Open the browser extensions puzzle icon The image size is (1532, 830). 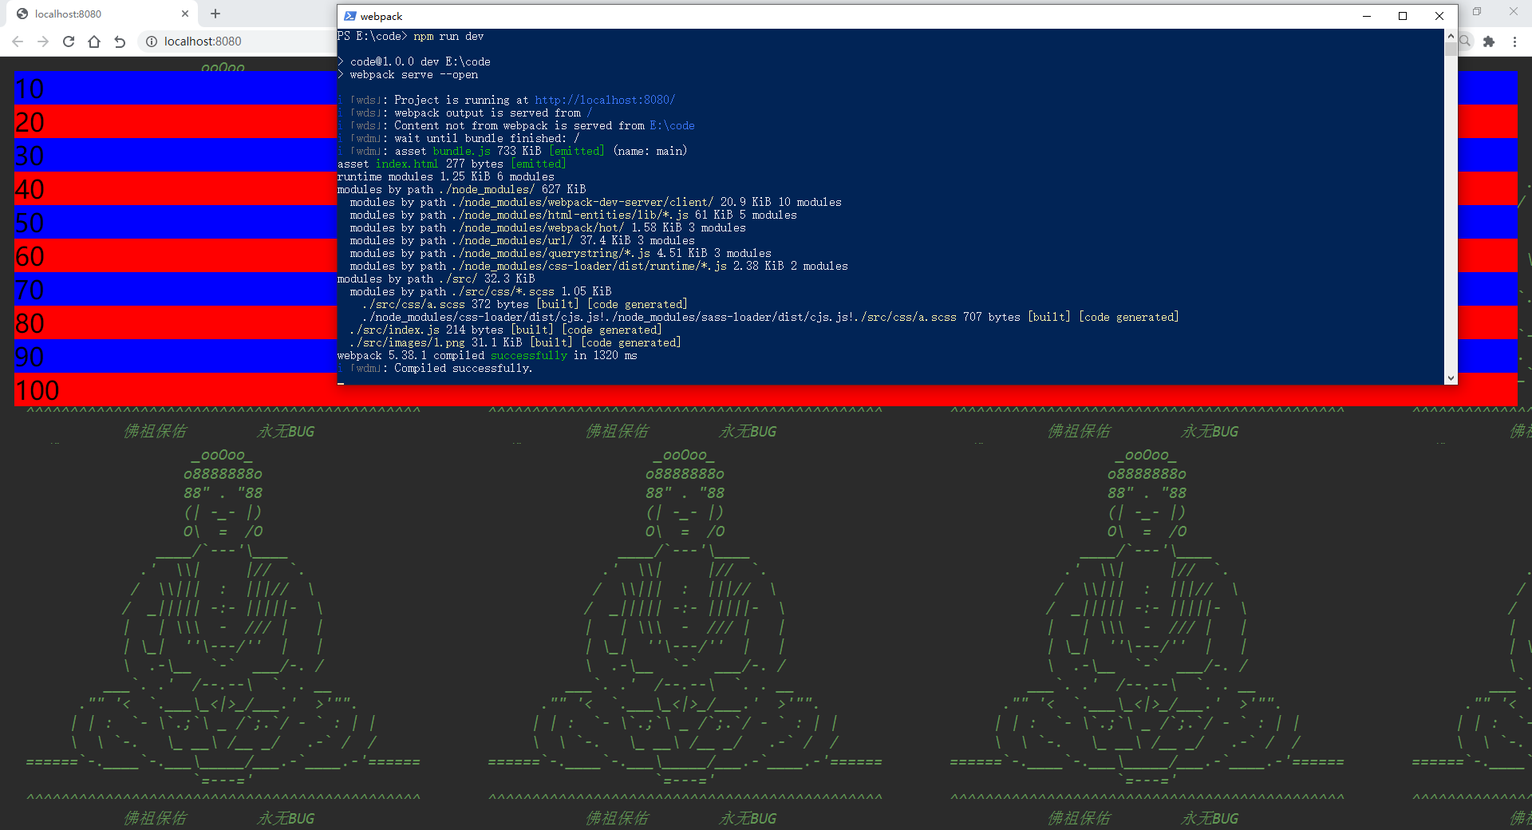(x=1489, y=41)
